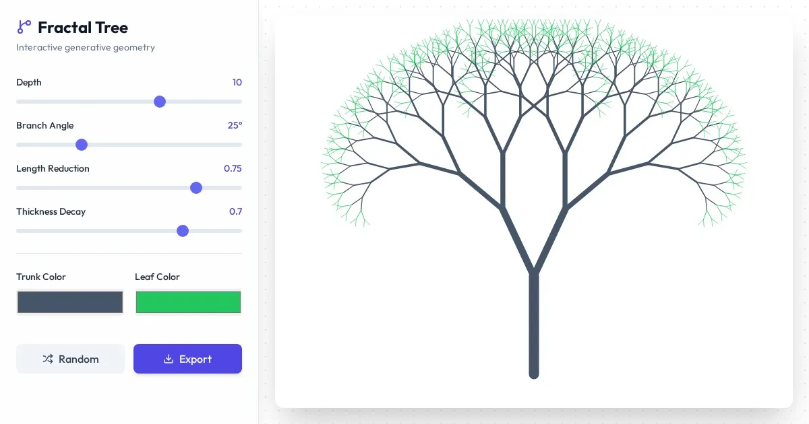
Task: Click the Interactive generative geometry subtitle
Action: coord(86,47)
